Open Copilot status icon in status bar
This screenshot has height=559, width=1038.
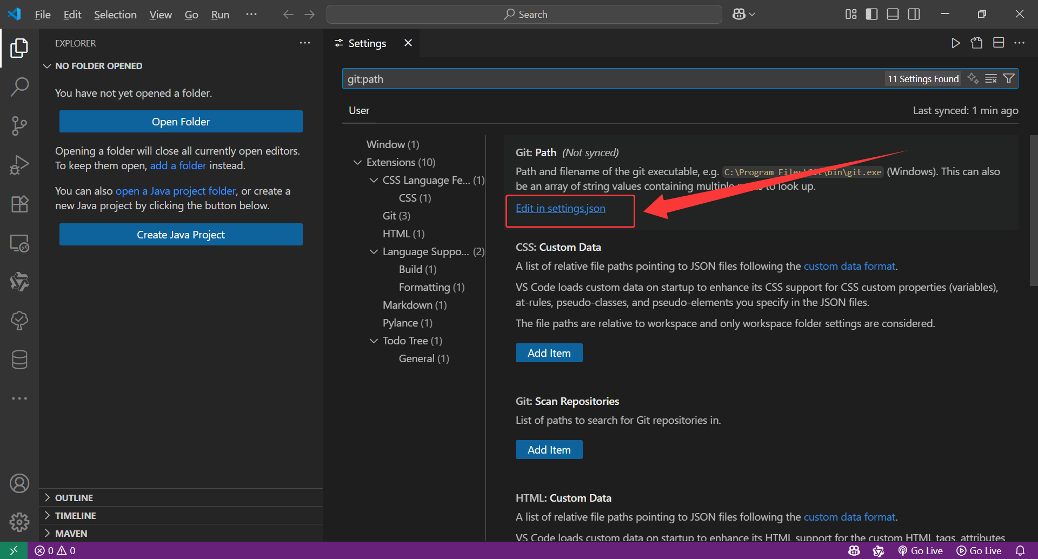tap(854, 550)
